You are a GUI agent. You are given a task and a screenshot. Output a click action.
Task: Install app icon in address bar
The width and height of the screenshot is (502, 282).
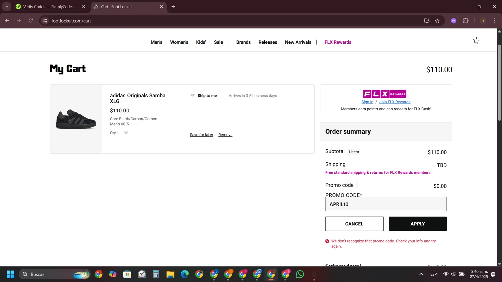[427, 21]
